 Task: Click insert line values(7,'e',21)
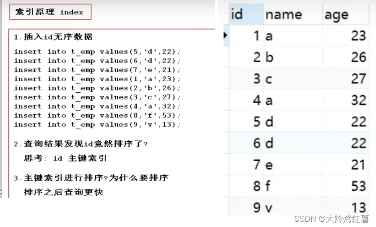tap(97, 70)
